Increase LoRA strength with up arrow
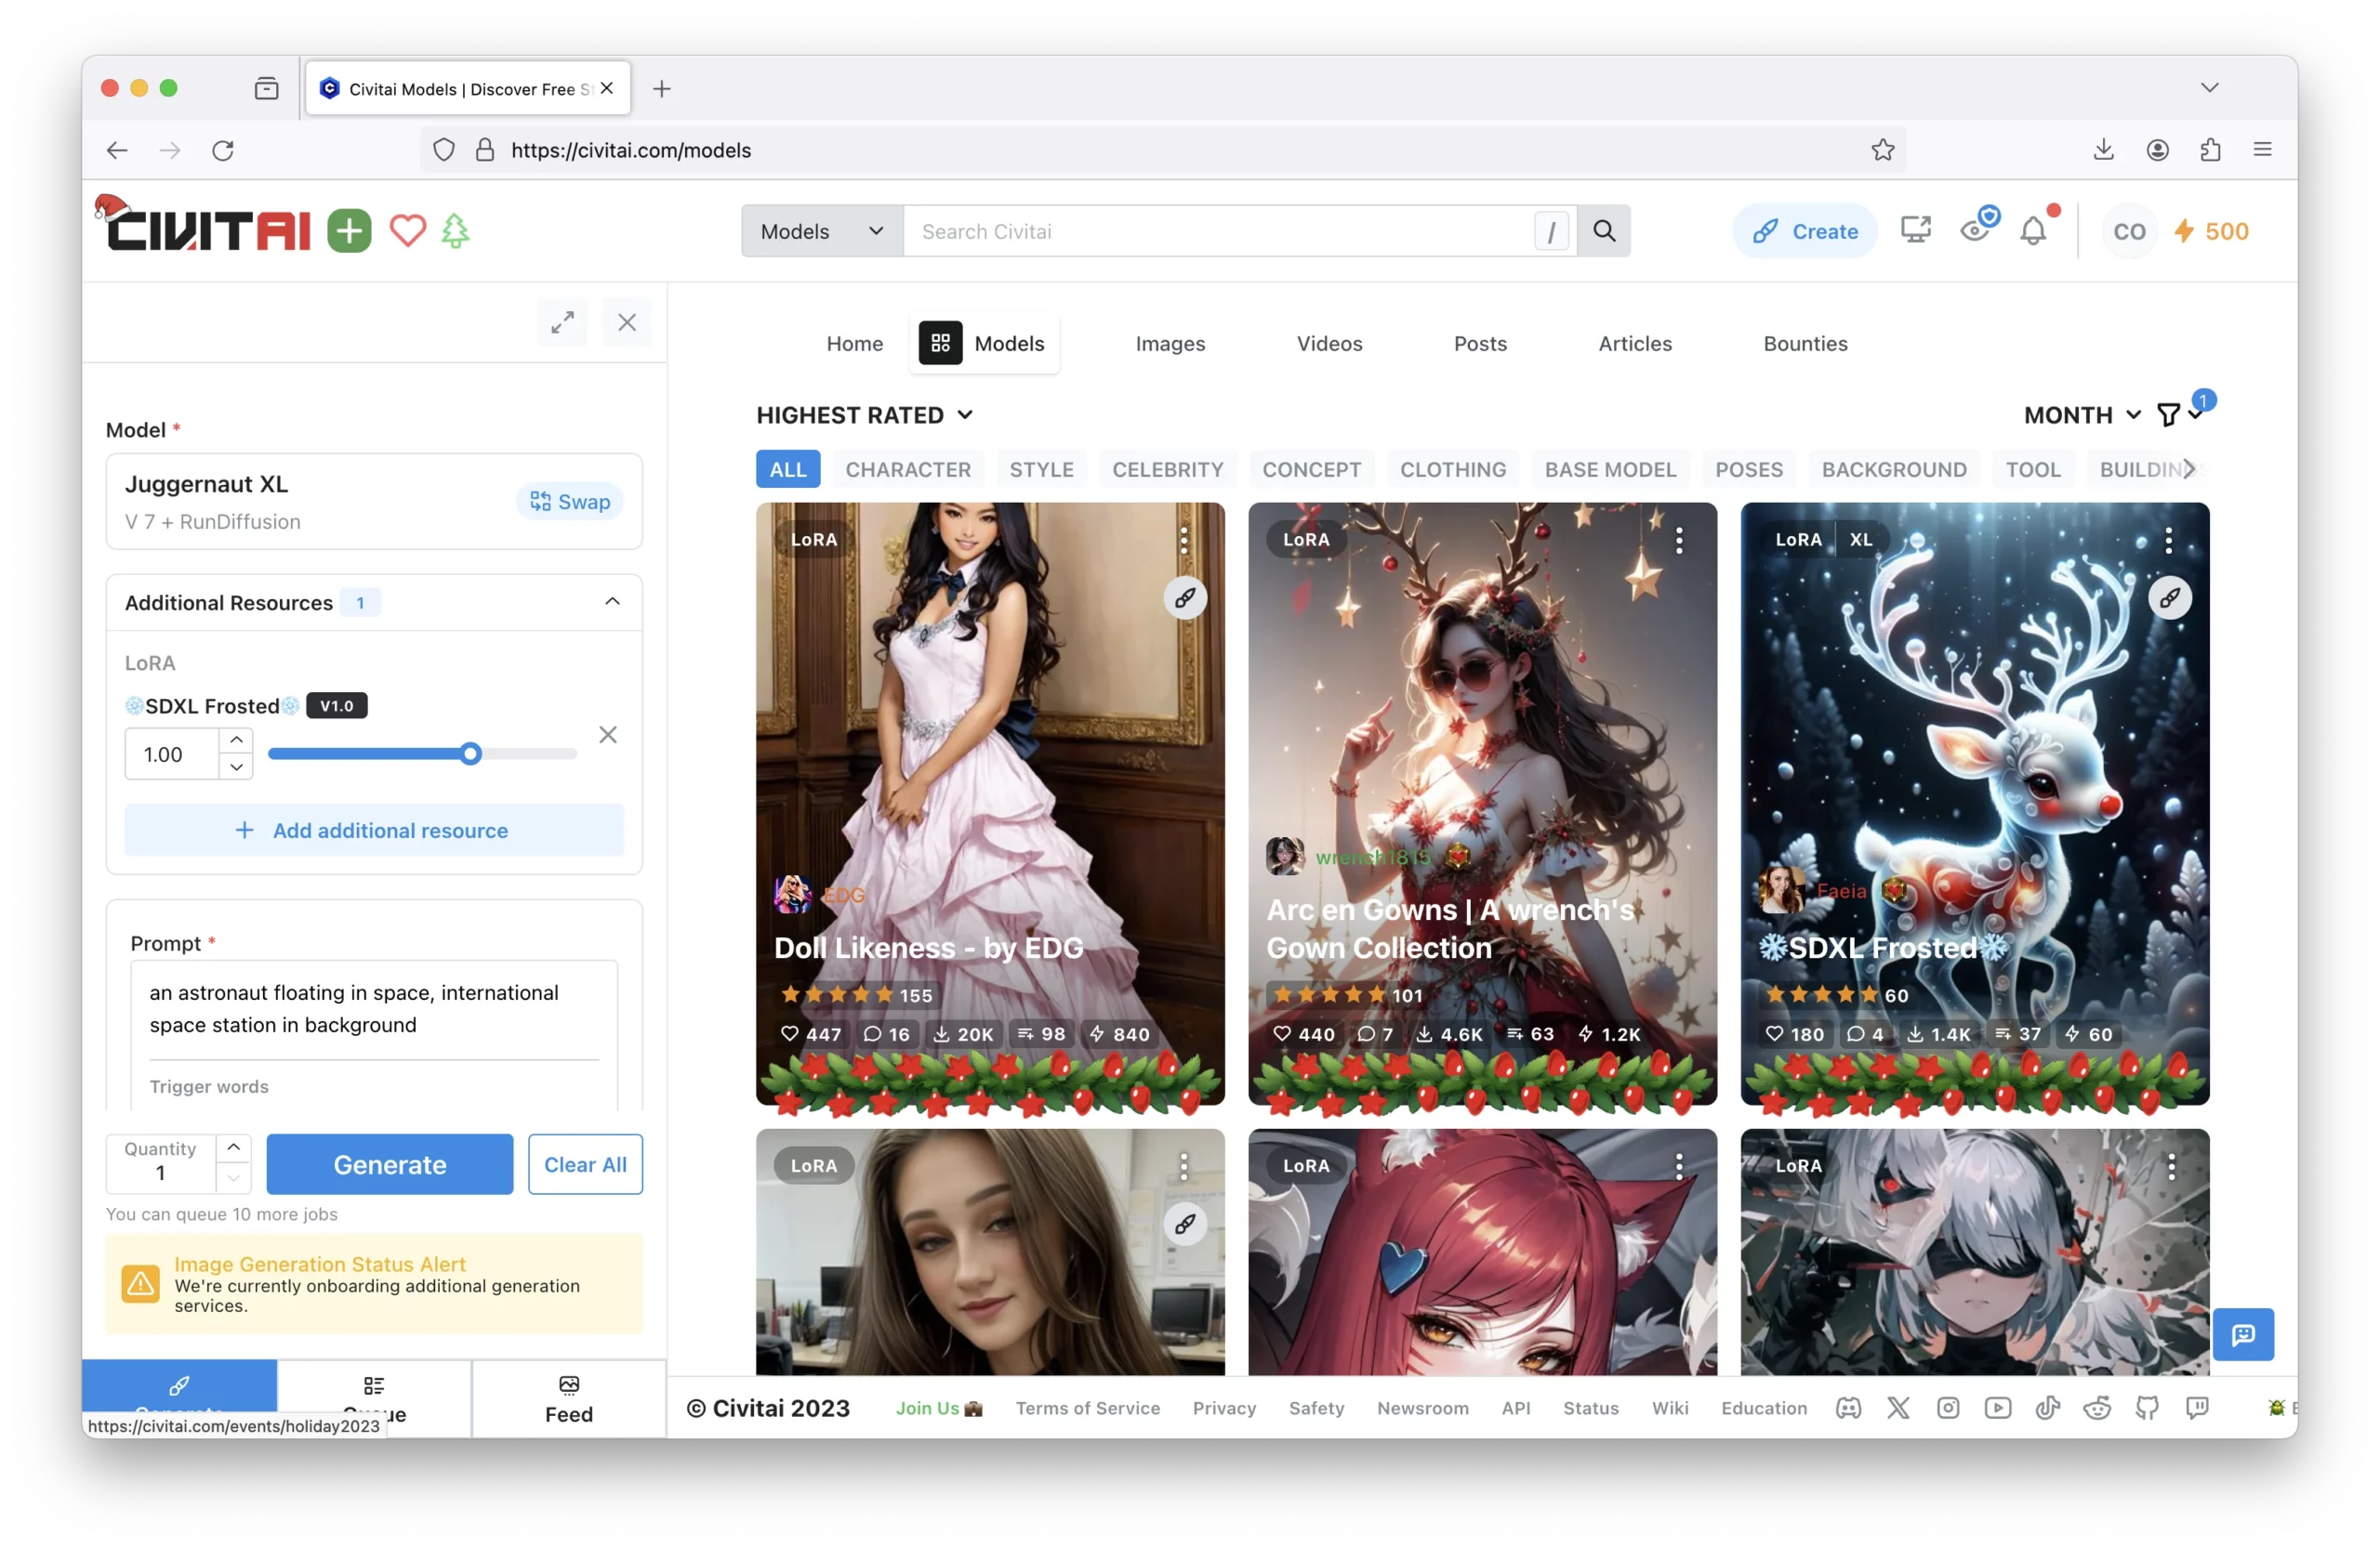The width and height of the screenshot is (2380, 1547). click(236, 741)
